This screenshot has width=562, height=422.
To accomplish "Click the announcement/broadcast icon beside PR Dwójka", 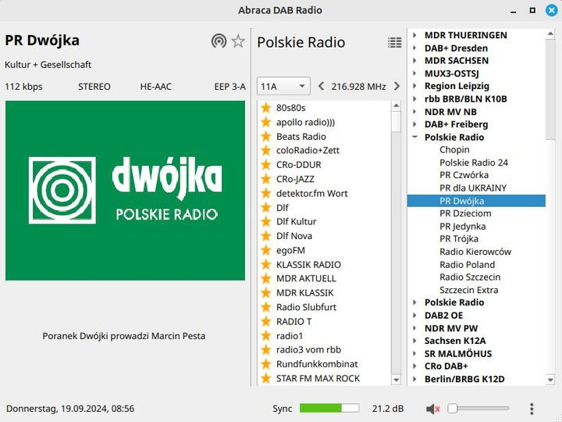I will (x=219, y=41).
